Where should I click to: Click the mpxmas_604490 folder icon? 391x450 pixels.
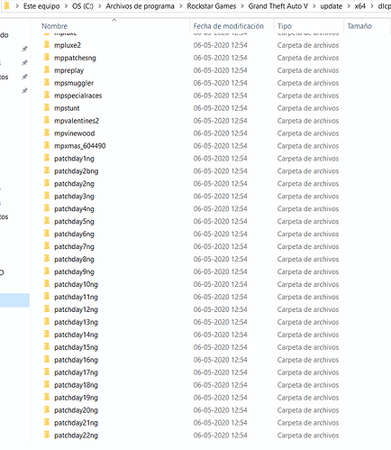click(x=47, y=145)
